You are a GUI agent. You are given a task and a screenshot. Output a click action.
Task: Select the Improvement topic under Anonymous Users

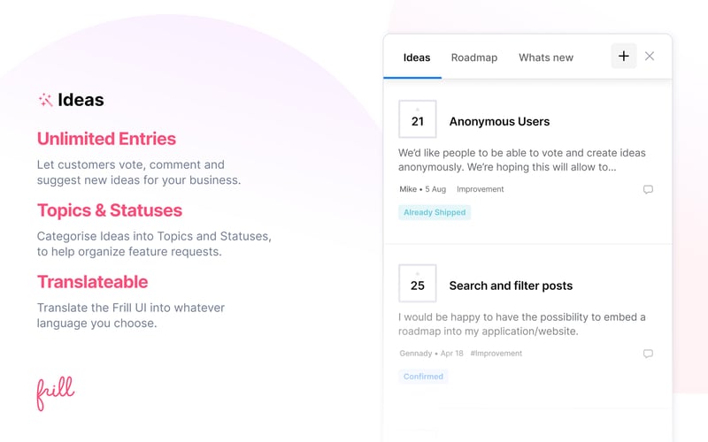pos(481,189)
